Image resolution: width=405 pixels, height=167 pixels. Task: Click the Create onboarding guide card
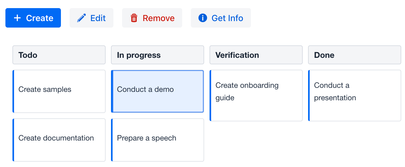256,95
